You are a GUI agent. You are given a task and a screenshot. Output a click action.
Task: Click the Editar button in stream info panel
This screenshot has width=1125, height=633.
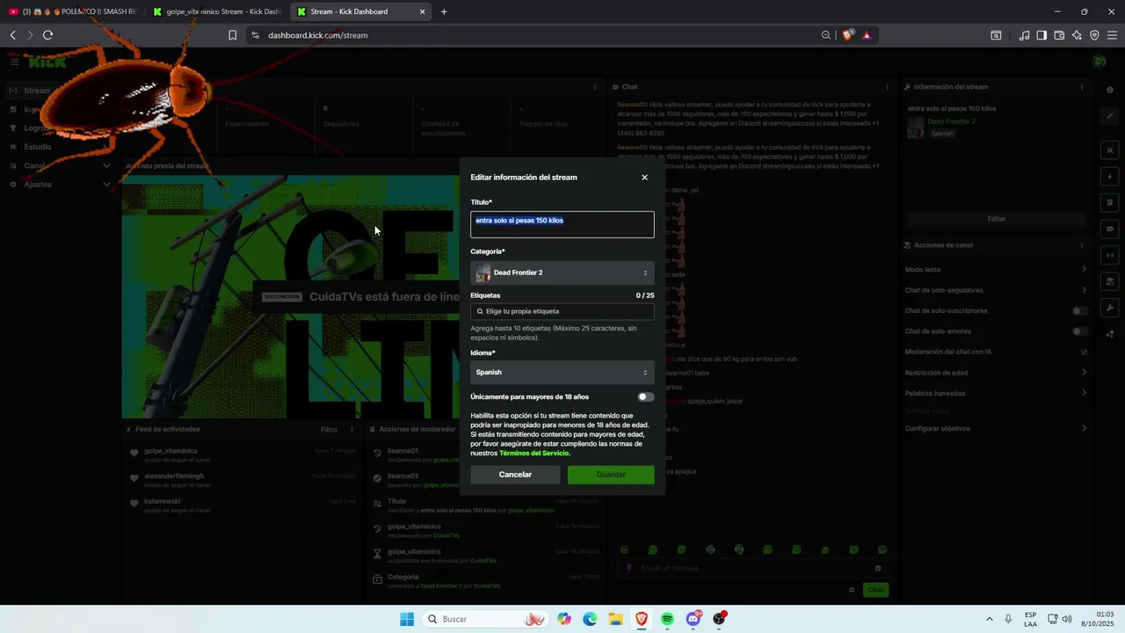(997, 219)
